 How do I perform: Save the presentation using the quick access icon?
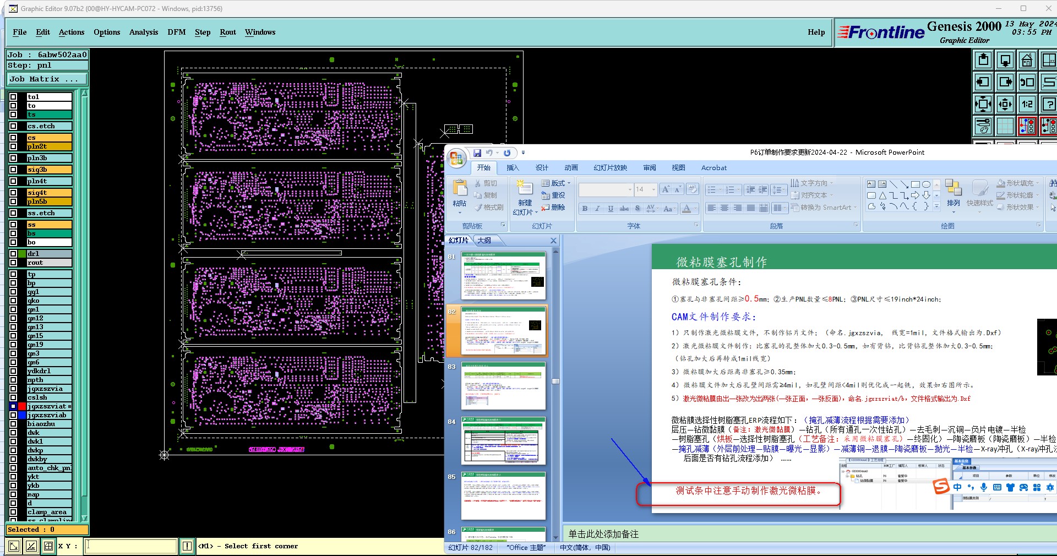coord(477,153)
